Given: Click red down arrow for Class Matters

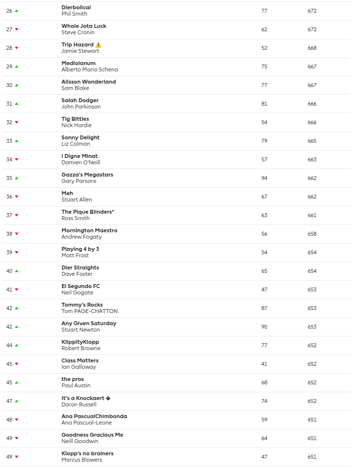Looking at the screenshot, I should coord(17,364).
